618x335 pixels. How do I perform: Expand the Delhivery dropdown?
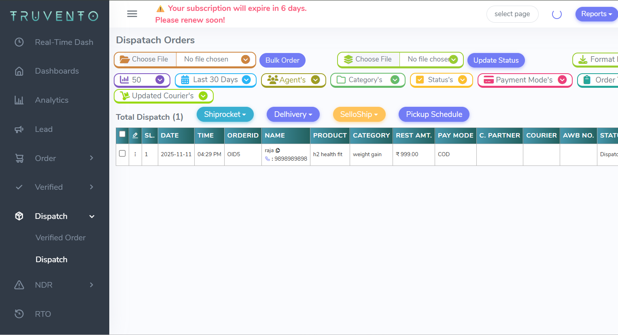[293, 114]
